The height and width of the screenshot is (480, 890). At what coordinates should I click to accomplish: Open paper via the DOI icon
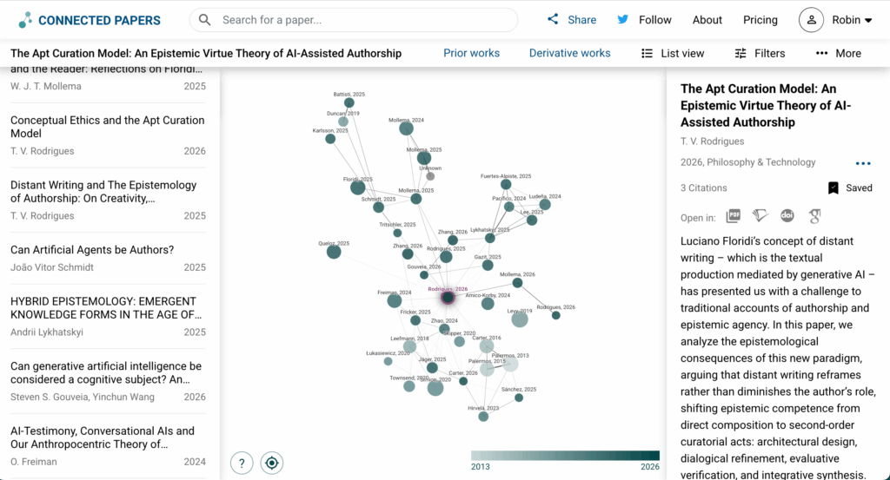[x=787, y=216]
